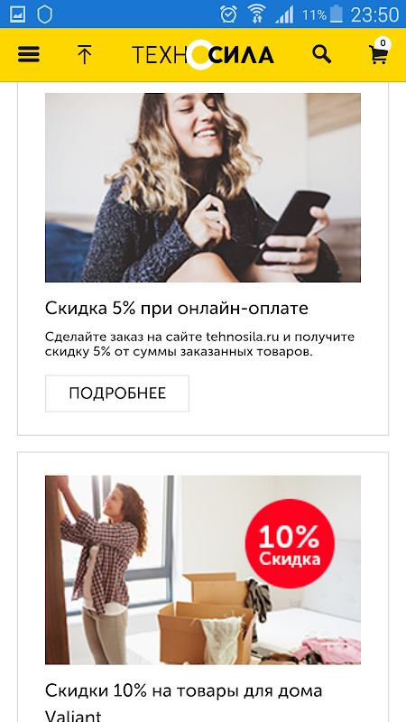Tap the moving boxes promo image
Viewport: 406px width, 722px height.
(x=203, y=569)
